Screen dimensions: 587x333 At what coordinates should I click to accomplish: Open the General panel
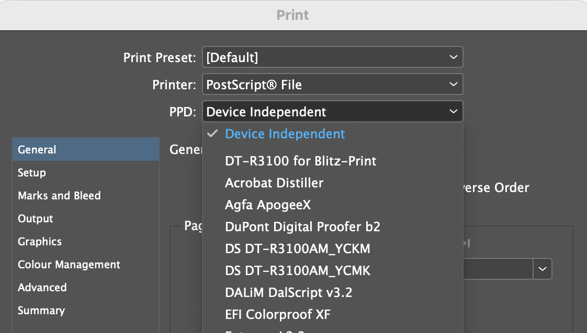tap(37, 150)
